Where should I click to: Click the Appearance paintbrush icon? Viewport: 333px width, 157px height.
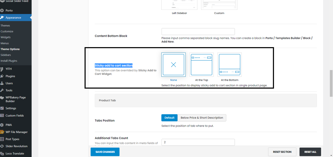[2, 18]
